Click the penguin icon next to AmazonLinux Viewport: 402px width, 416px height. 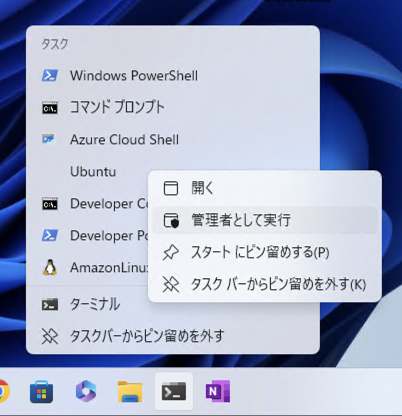[x=49, y=267]
